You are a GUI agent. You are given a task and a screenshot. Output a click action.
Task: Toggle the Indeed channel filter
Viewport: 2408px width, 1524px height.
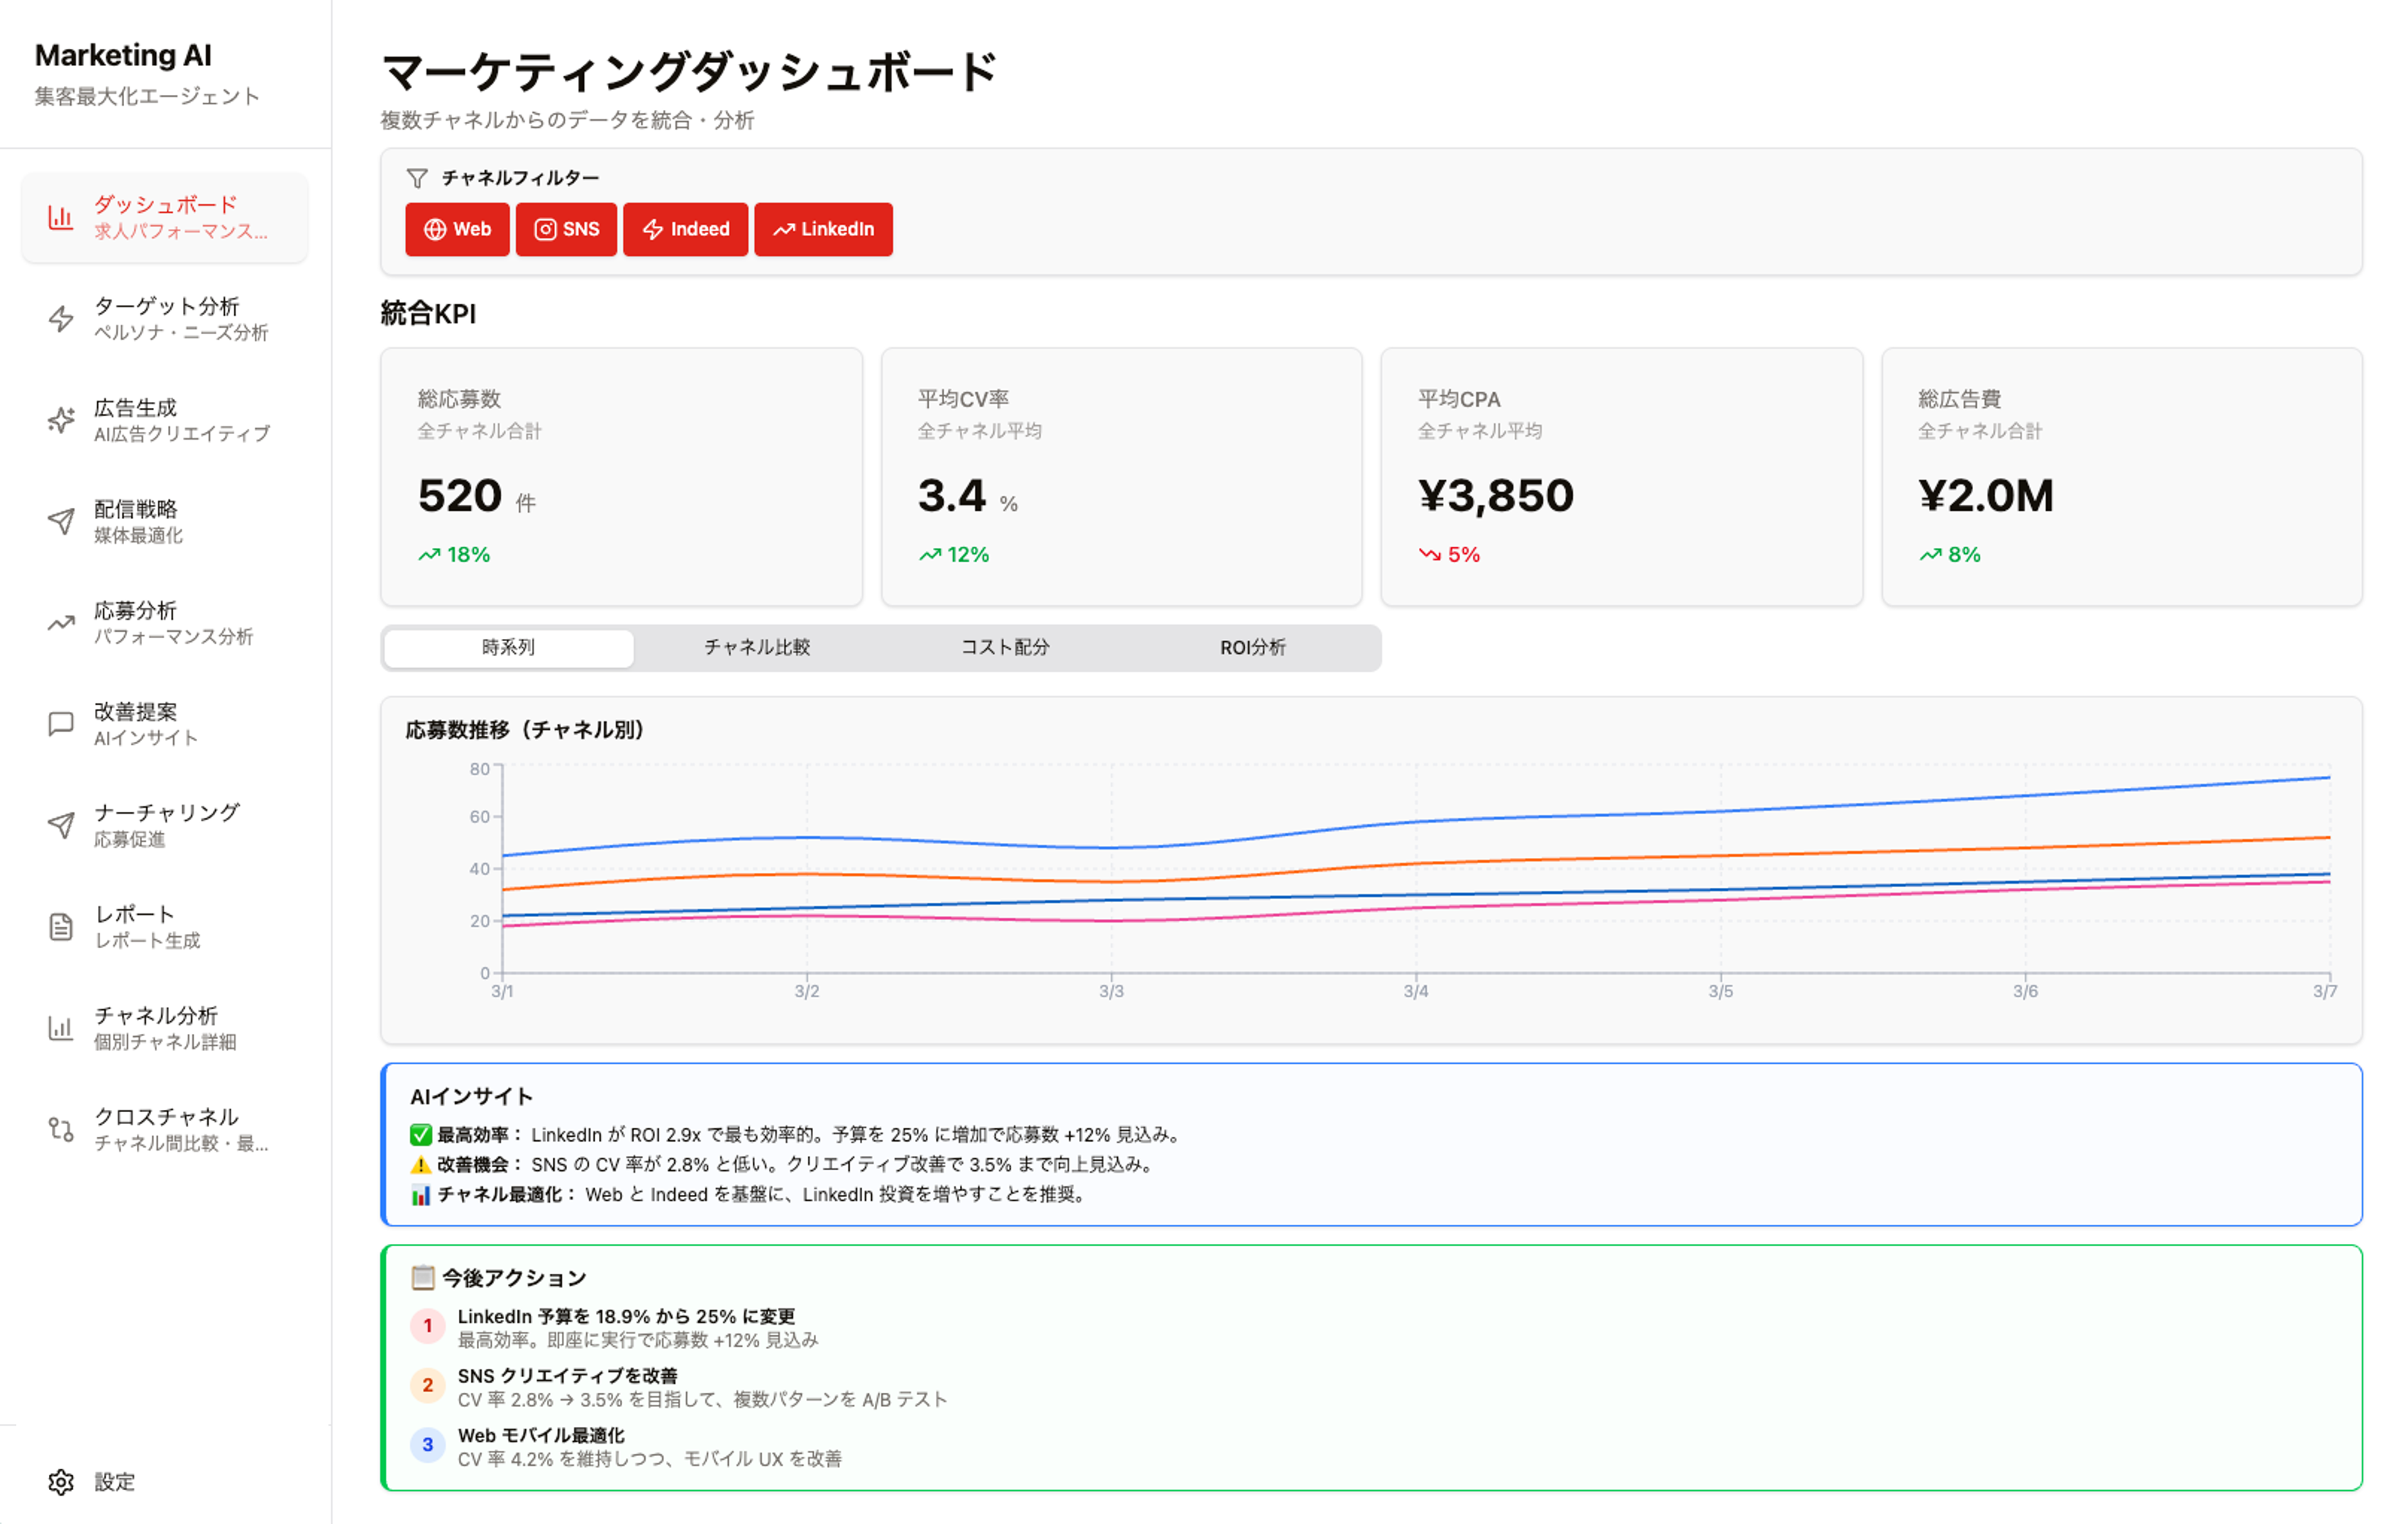pos(685,230)
